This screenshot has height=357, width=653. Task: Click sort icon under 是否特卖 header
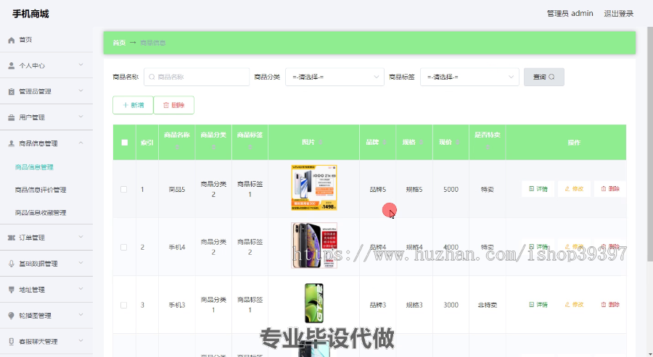[488, 147]
